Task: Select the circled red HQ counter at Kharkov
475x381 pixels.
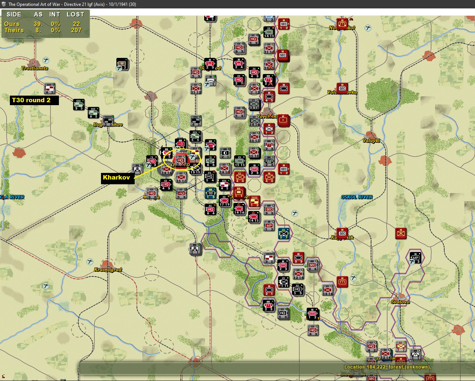Action: click(180, 160)
